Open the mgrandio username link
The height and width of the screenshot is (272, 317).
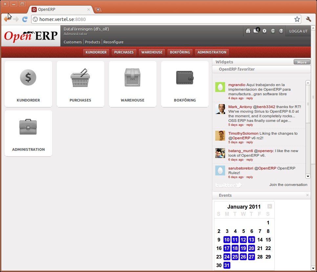coord(237,85)
